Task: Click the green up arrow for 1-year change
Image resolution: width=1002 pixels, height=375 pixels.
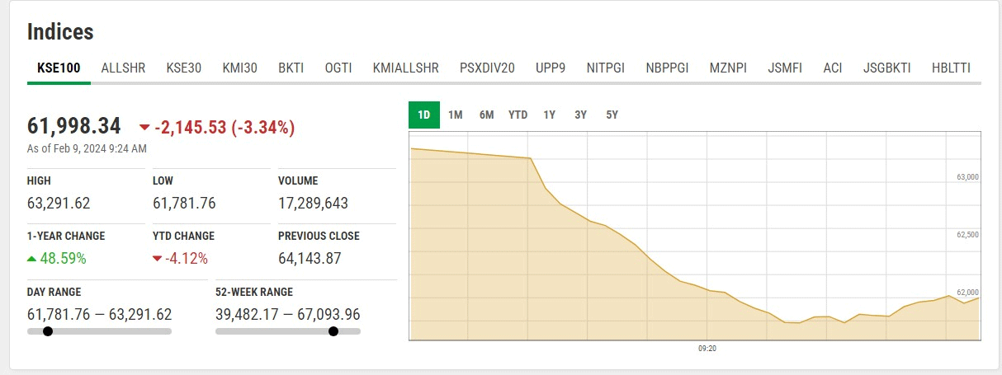Action: coord(31,258)
